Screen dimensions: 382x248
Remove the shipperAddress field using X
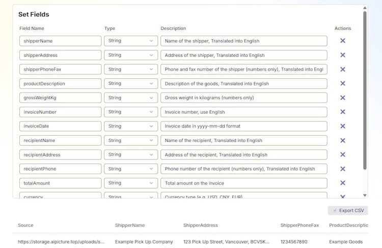click(x=342, y=55)
